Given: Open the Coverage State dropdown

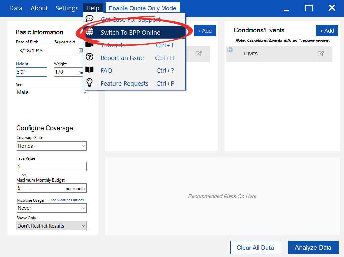Looking at the screenshot, I should pos(51,146).
